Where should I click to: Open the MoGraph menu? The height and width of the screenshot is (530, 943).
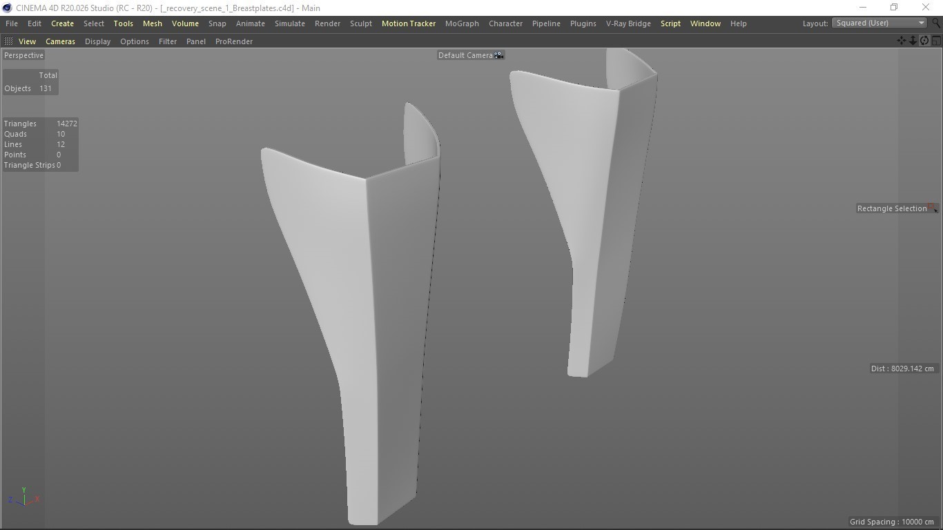pyautogui.click(x=462, y=23)
